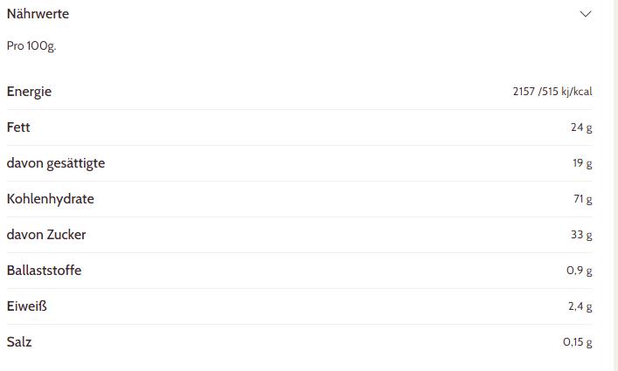Select the Eiweiß row label
The width and height of the screenshot is (618, 371).
click(26, 306)
